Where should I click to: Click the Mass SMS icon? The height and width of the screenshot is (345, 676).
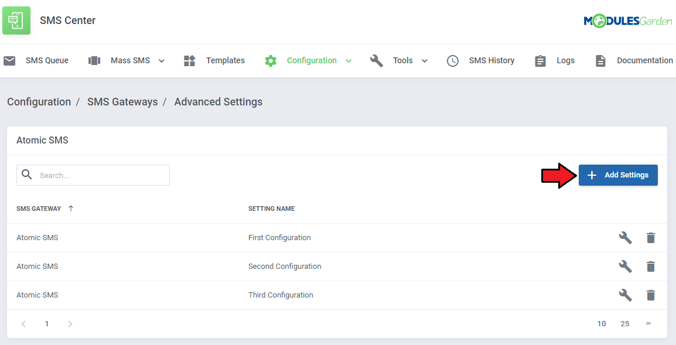[x=94, y=61]
